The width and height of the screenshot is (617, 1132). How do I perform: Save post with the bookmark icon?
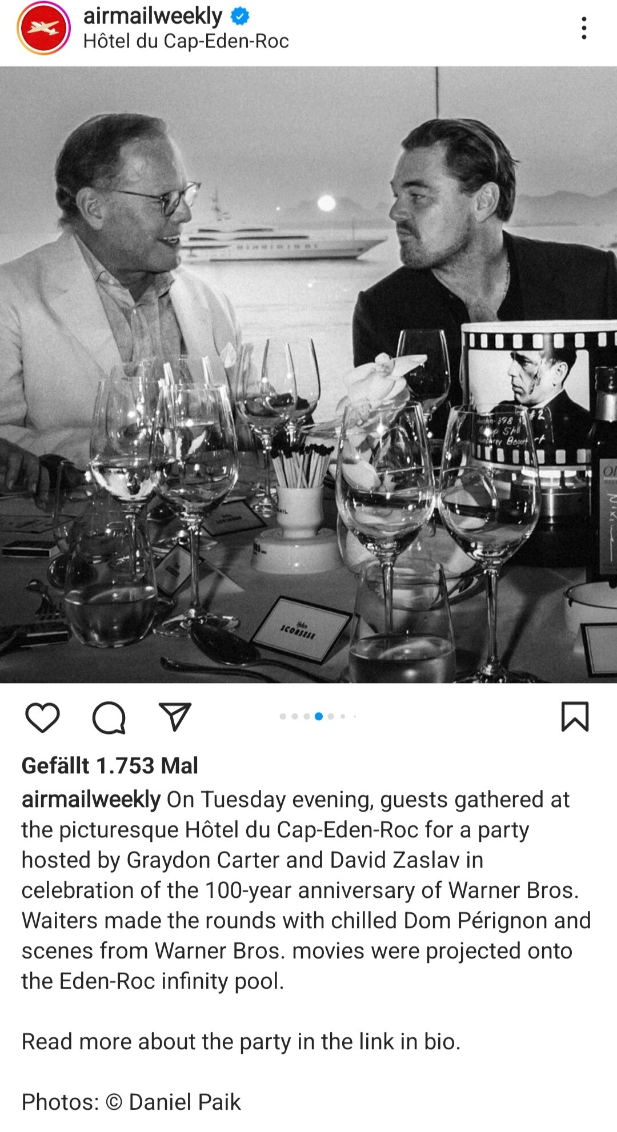[x=575, y=717]
